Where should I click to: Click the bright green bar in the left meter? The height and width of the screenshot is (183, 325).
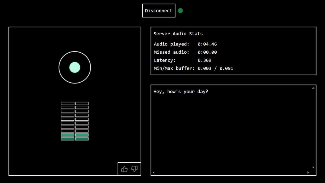point(68,135)
